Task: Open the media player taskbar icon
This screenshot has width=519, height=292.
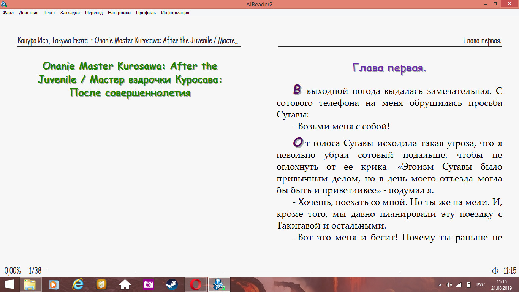Action: pyautogui.click(x=54, y=284)
